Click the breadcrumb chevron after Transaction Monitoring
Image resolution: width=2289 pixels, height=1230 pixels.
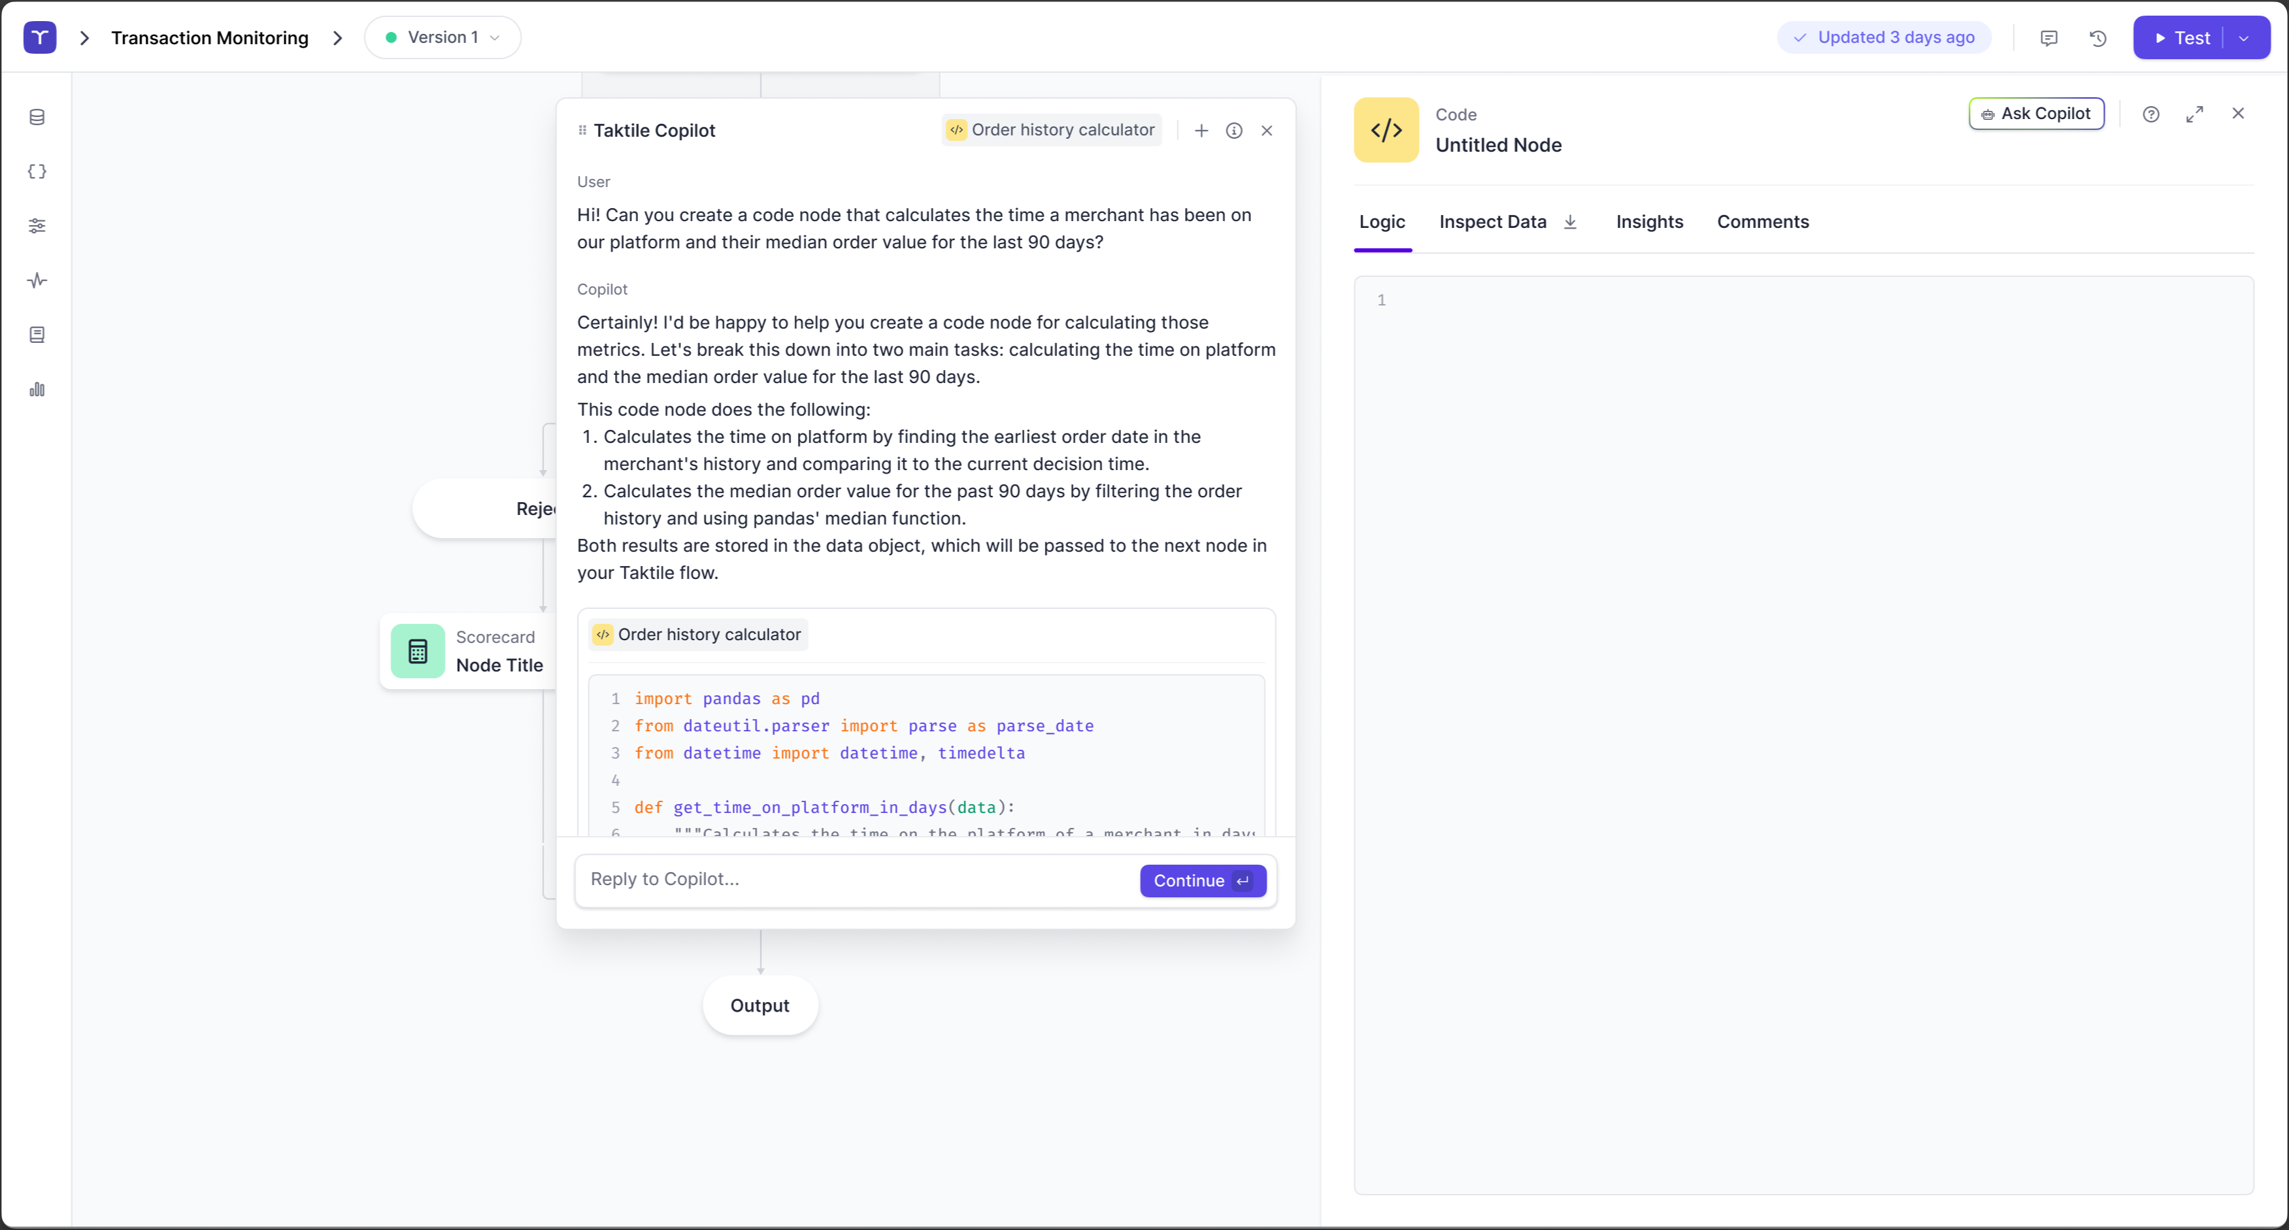337,38
